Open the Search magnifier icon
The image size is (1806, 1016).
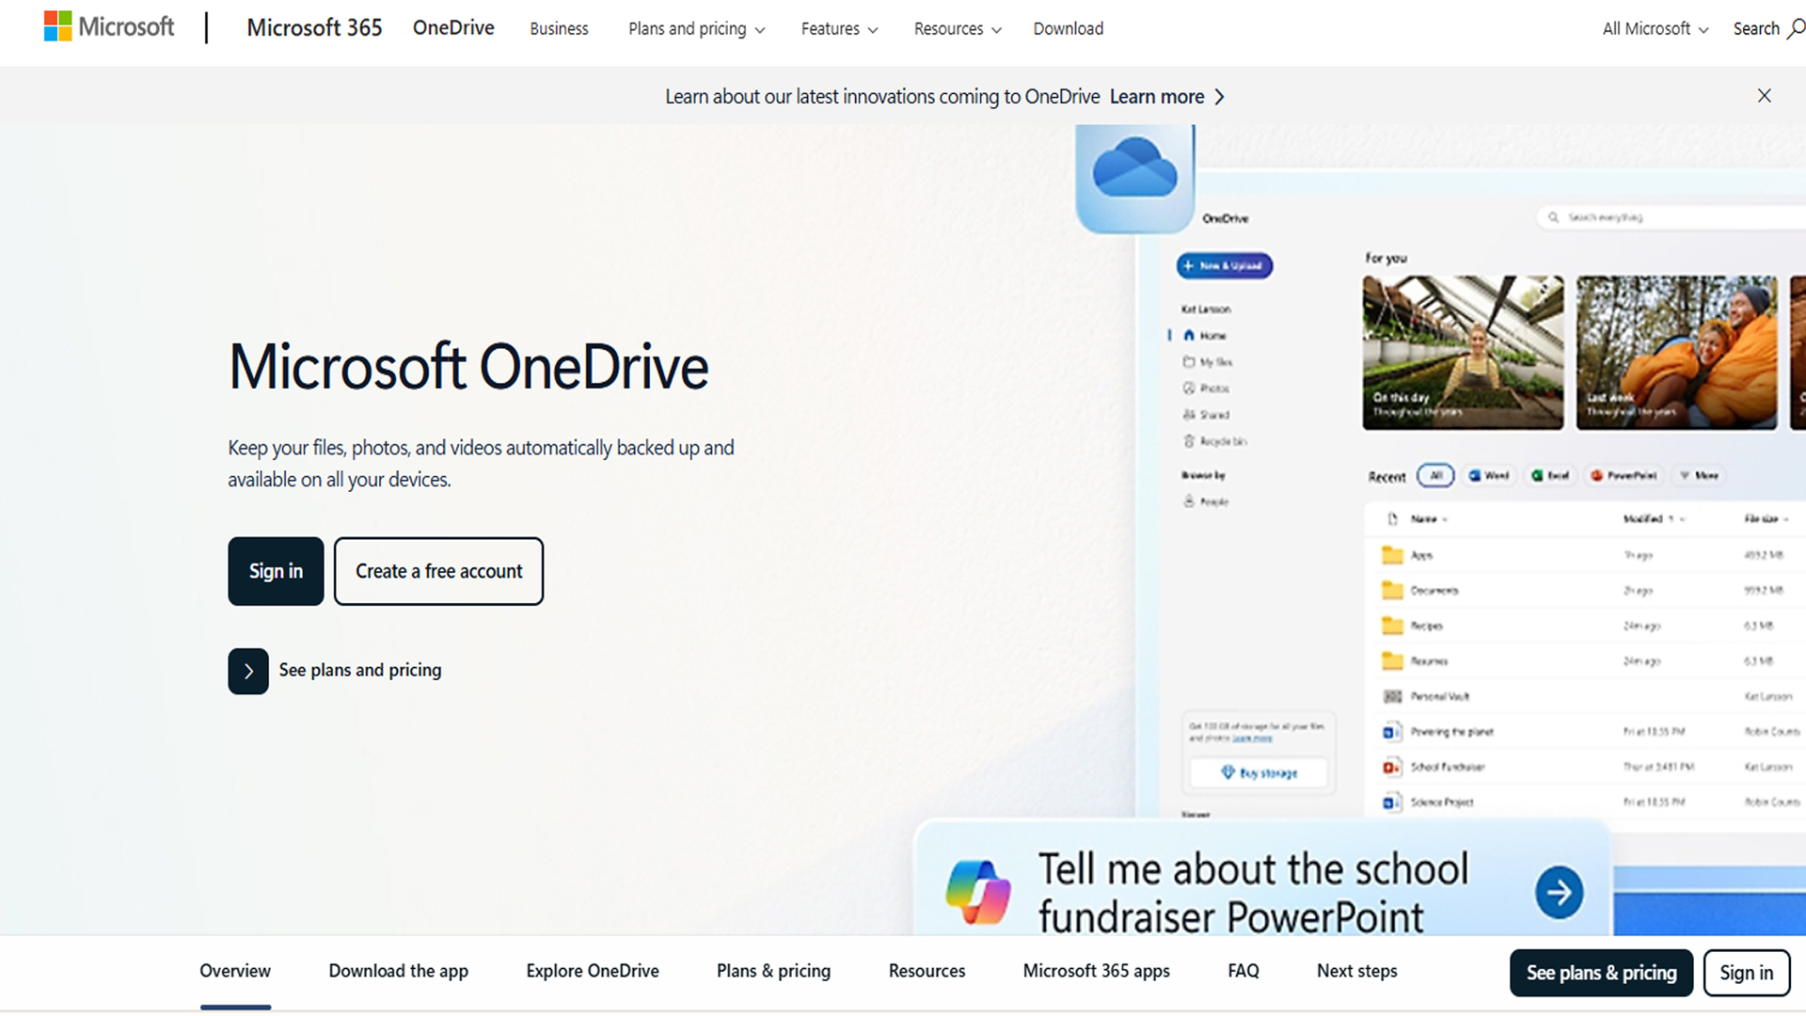point(1796,28)
